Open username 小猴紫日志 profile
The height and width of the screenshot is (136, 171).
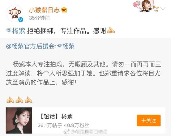pos(44,10)
